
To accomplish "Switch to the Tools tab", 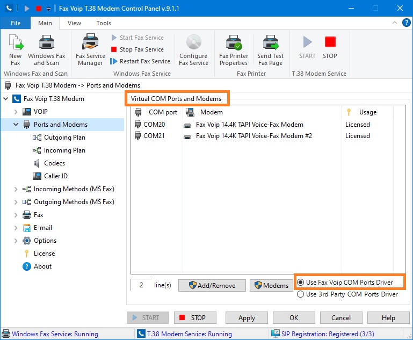I will point(104,23).
